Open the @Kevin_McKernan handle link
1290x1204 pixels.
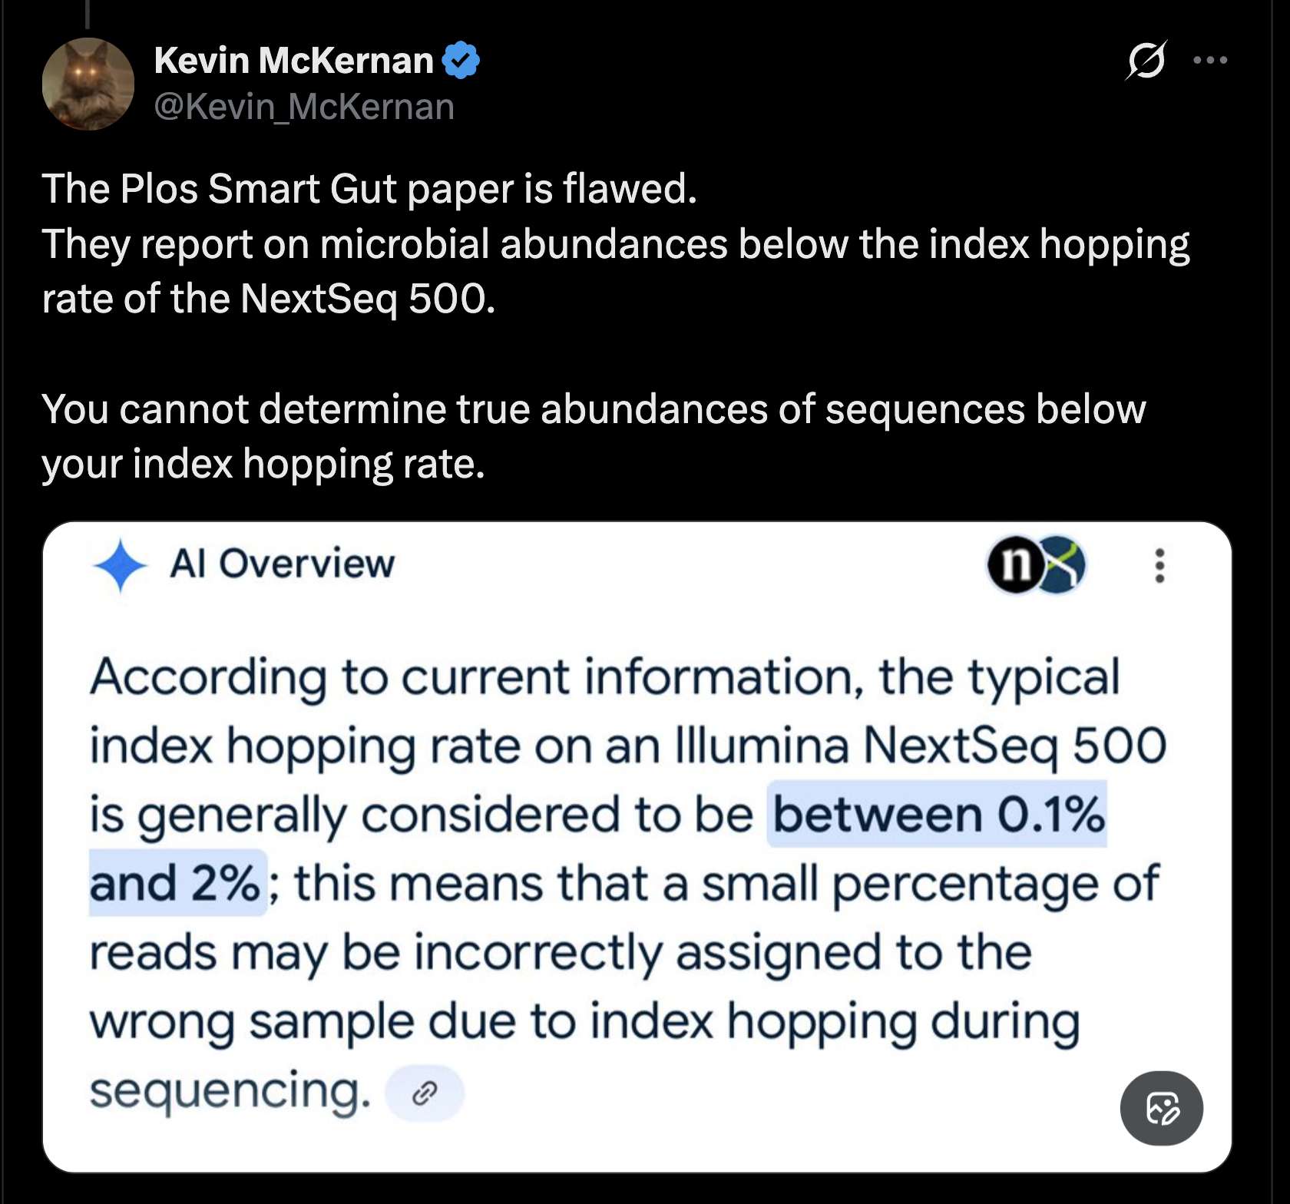click(x=304, y=107)
